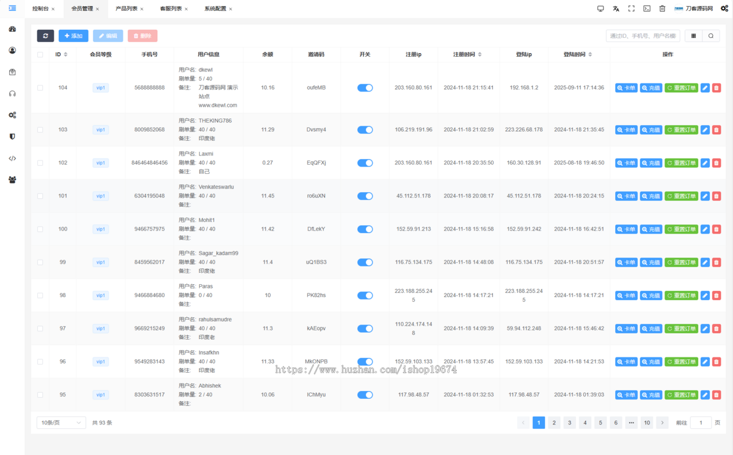Open theme settings gears icon top-right
Screen dimensions: 733x455
coord(724,9)
